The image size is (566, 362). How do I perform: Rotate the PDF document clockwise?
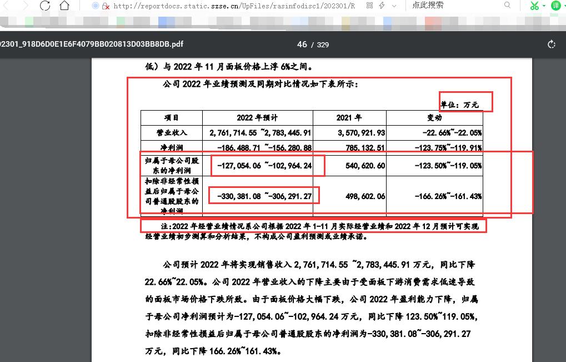552,44
